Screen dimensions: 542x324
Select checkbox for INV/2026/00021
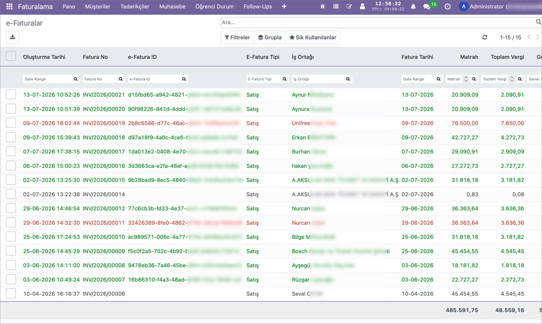(11, 94)
